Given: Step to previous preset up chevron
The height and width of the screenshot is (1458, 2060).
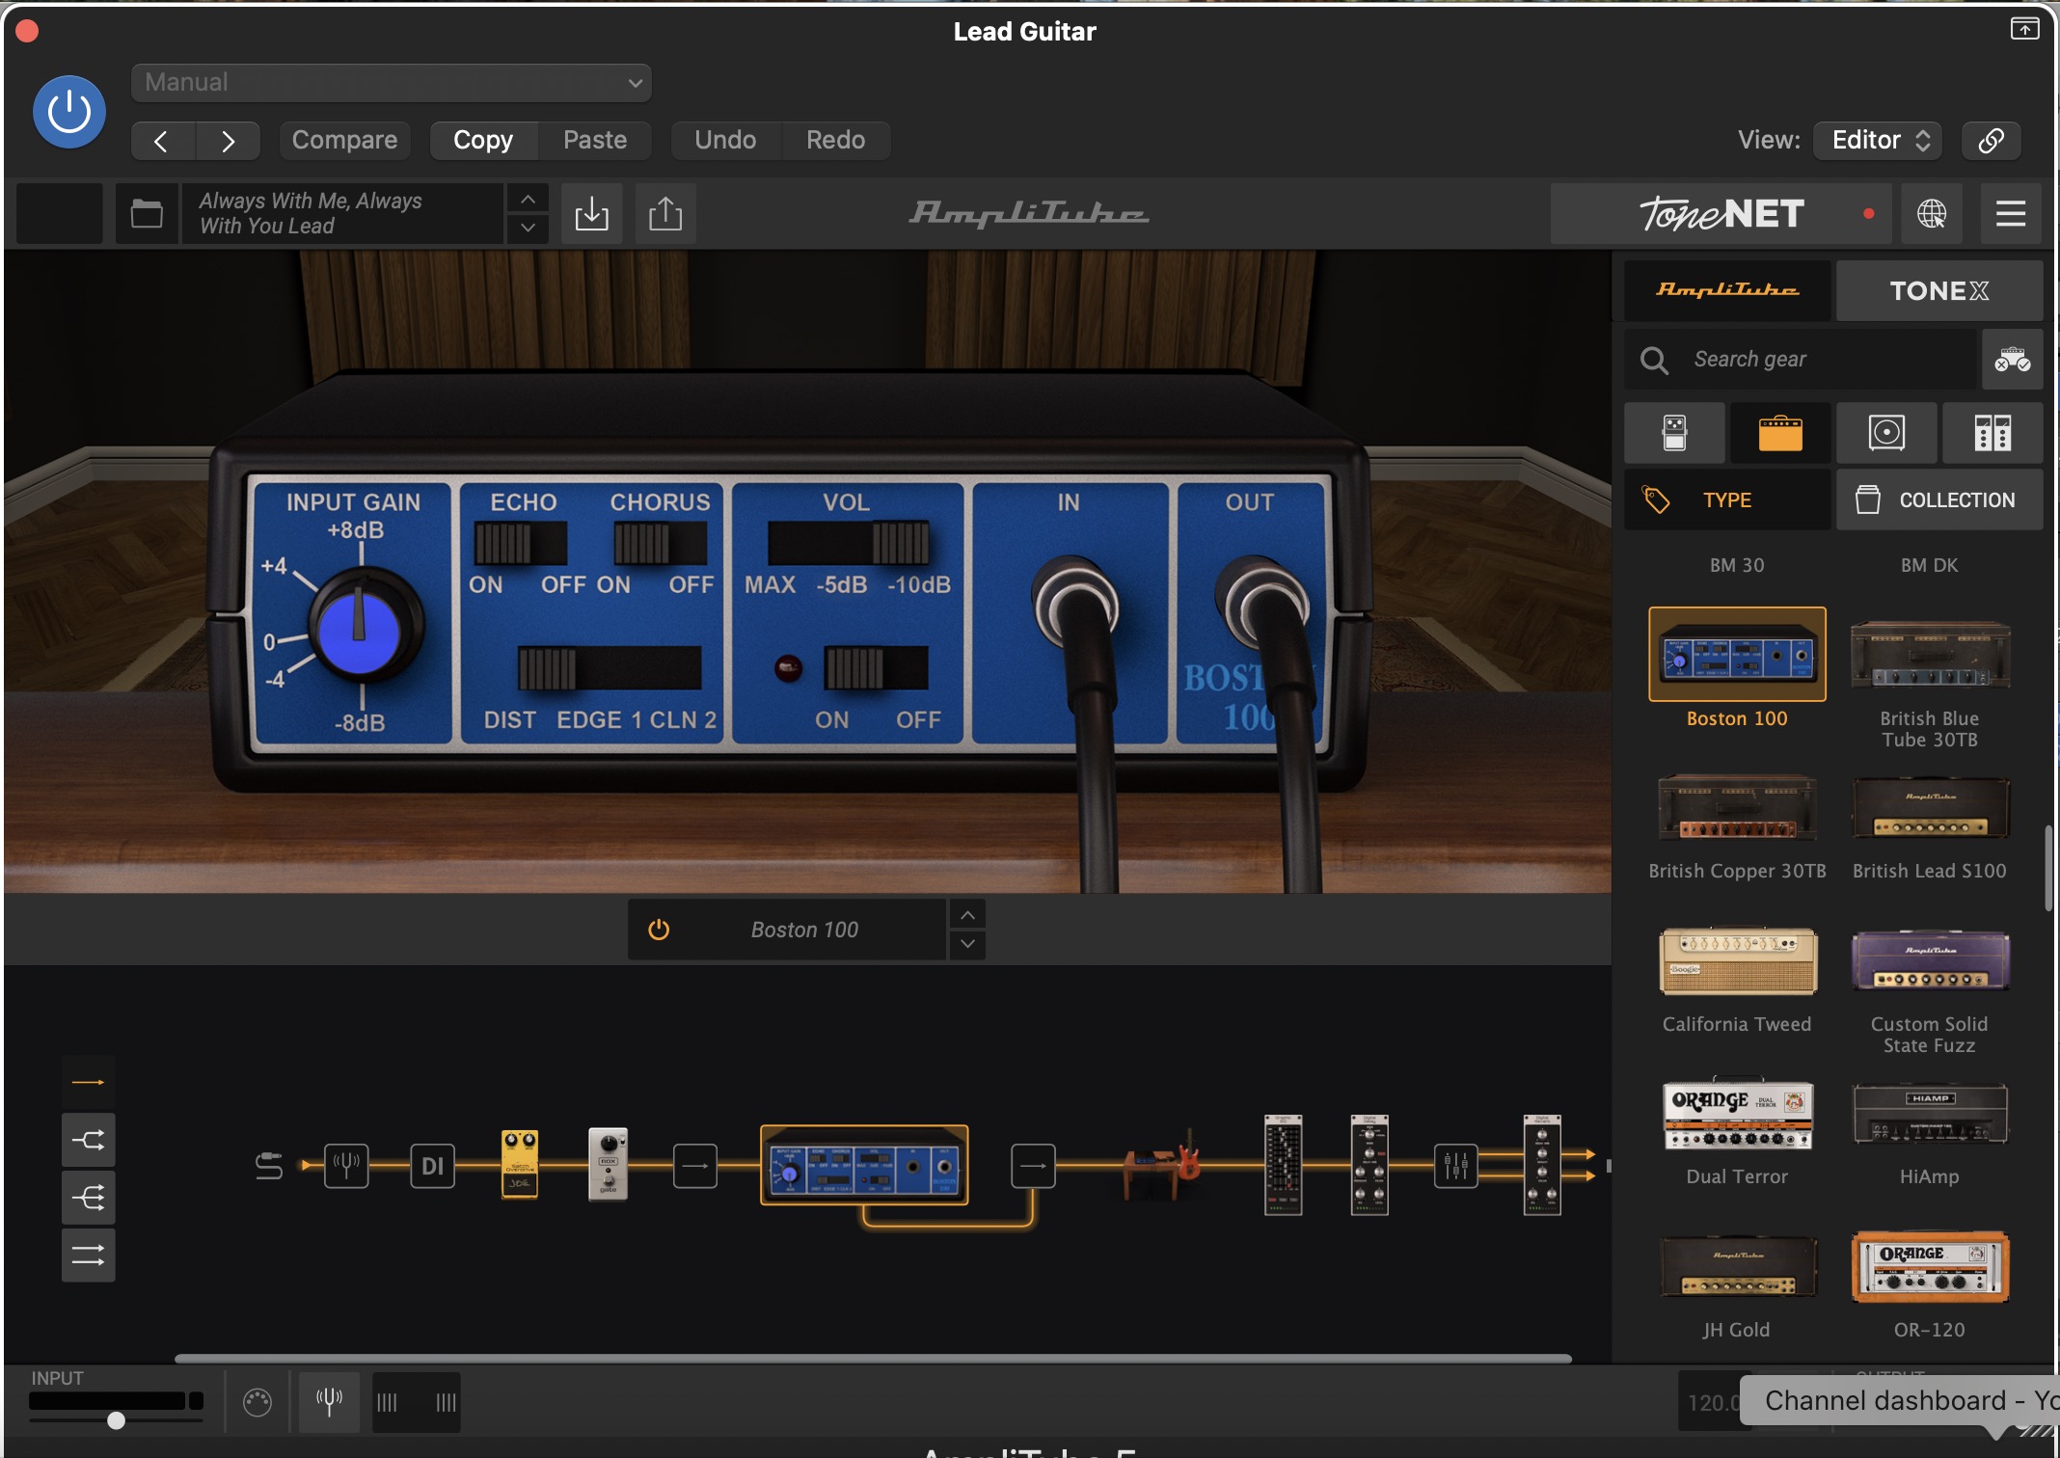Looking at the screenshot, I should pyautogui.click(x=528, y=199).
